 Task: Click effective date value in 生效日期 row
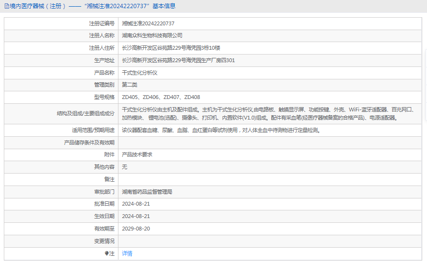pyautogui.click(x=136, y=216)
